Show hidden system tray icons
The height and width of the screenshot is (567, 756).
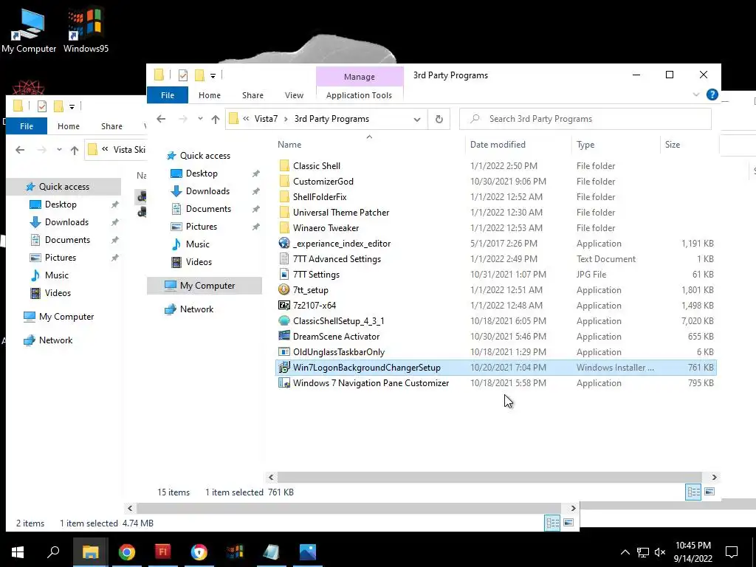coord(625,552)
